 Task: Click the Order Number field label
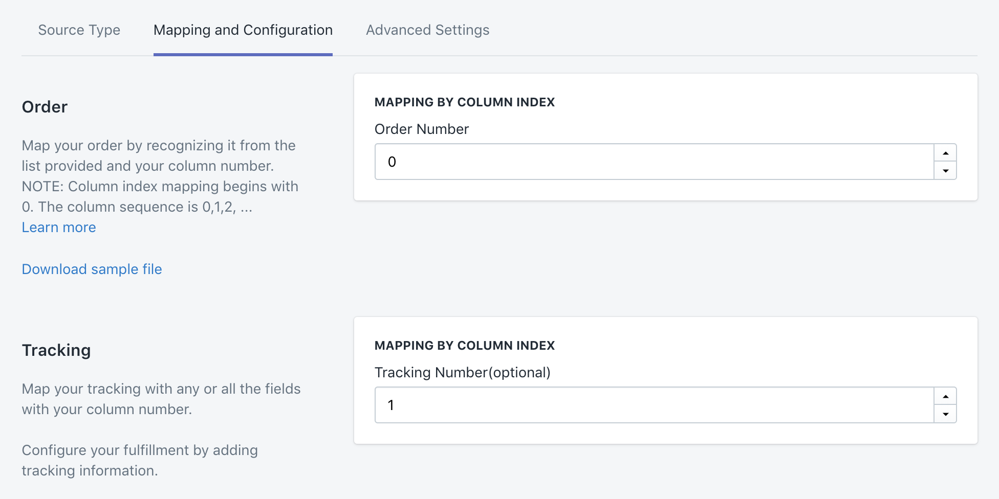[422, 129]
